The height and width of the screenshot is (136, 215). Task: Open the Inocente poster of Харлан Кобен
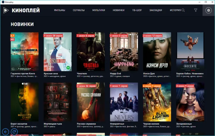(190, 52)
